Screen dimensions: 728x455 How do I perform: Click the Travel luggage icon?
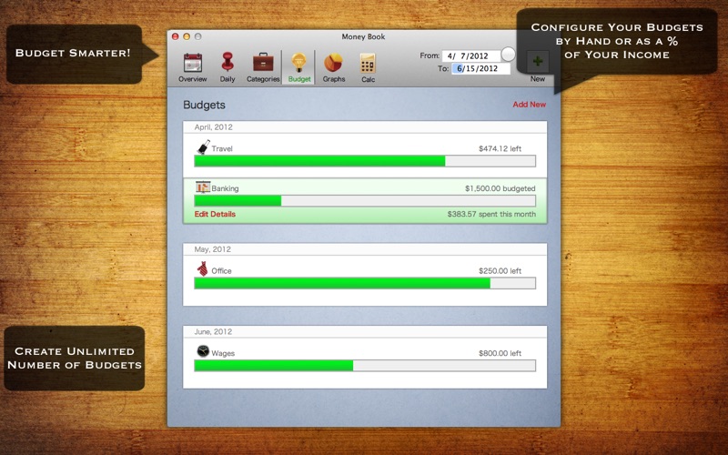click(203, 147)
